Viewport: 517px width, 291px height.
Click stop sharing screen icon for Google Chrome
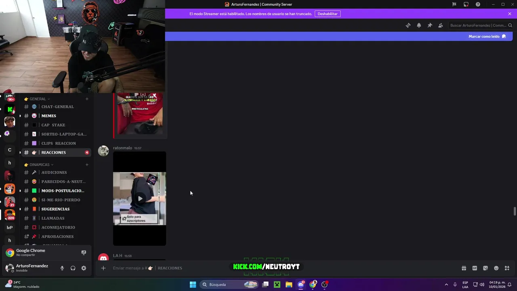pos(84,253)
